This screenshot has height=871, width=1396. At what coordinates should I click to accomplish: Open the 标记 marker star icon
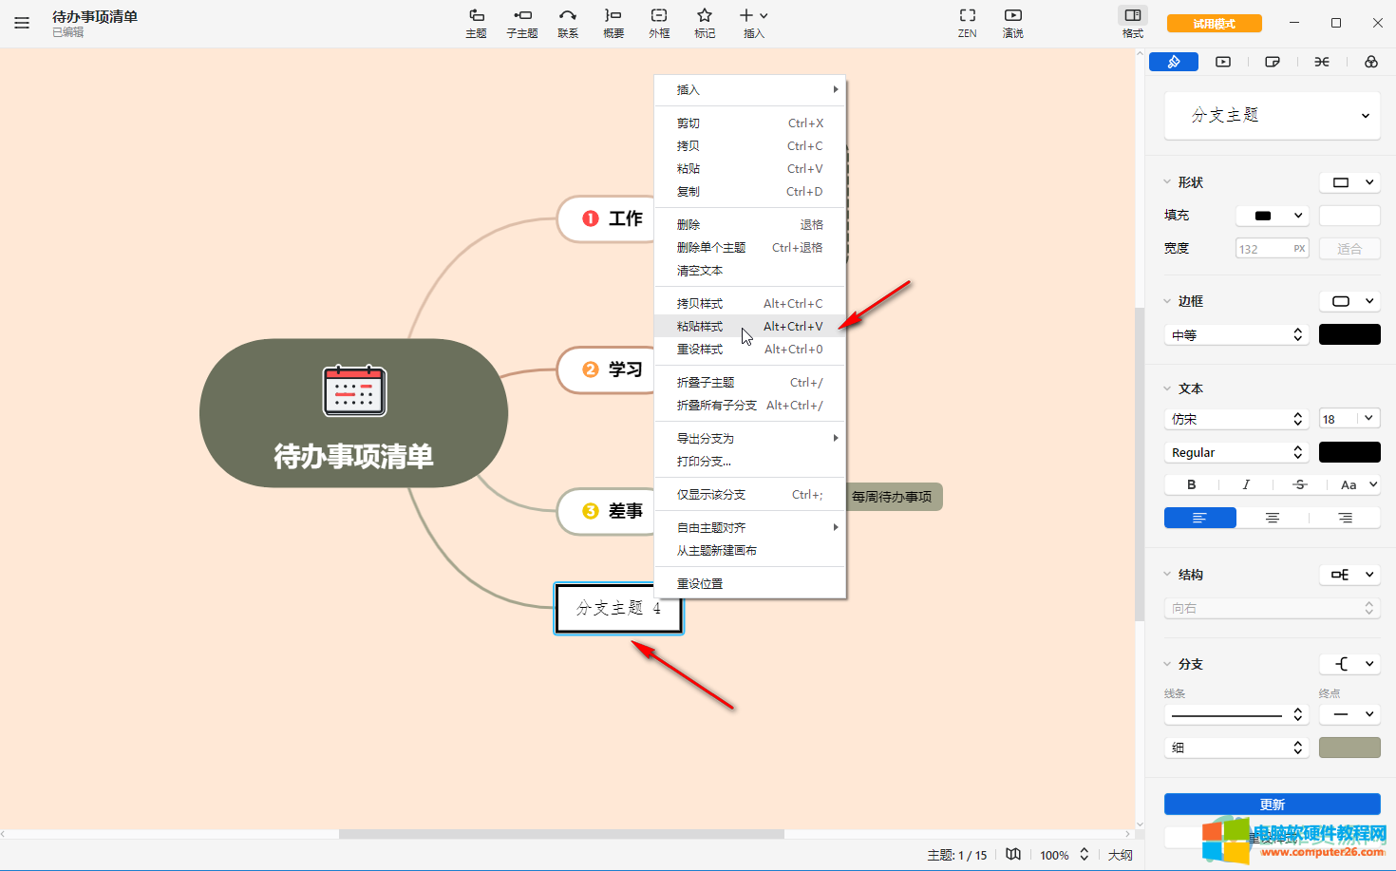pos(705,23)
